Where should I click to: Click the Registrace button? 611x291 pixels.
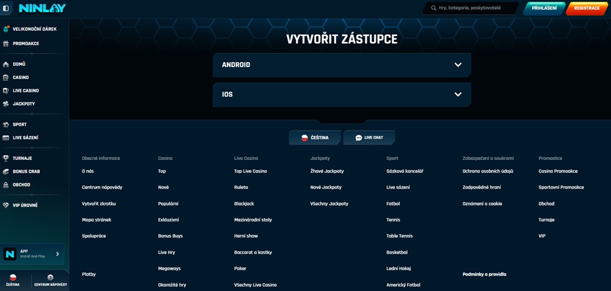coord(587,8)
